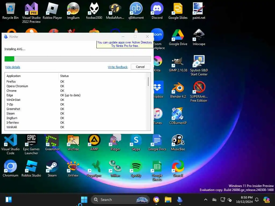
Task: Select the qBittorrent desktop icon
Action: [x=136, y=10]
